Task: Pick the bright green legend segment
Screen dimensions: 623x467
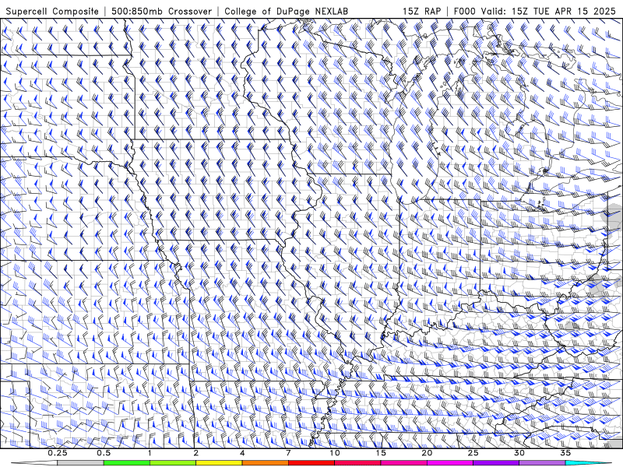Action: coord(126,463)
